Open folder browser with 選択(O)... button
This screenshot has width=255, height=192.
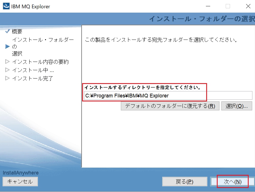tap(237, 106)
